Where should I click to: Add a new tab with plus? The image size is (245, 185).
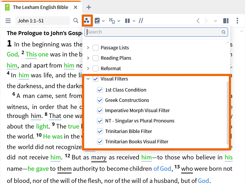[89, 7]
